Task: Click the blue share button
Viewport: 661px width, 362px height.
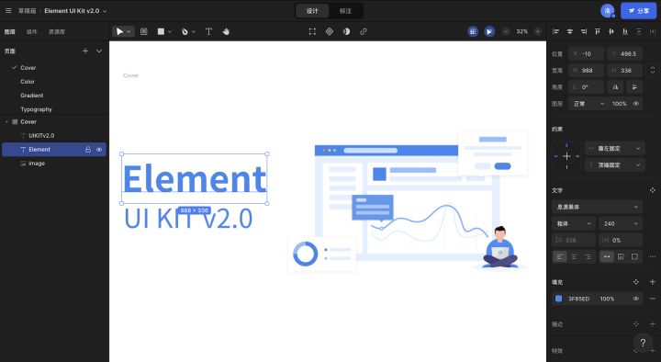Action: 638,11
